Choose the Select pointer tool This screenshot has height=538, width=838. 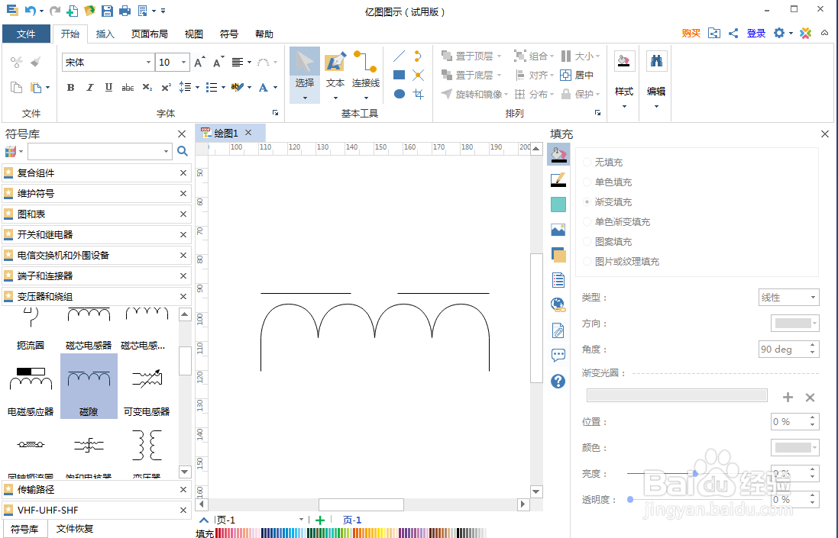[x=305, y=75]
